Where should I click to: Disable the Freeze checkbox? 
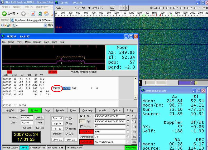[67, 129]
